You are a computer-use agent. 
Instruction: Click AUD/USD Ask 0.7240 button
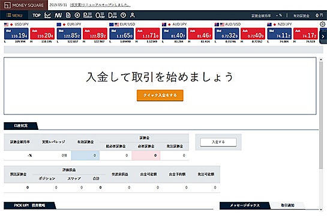tap(253, 34)
